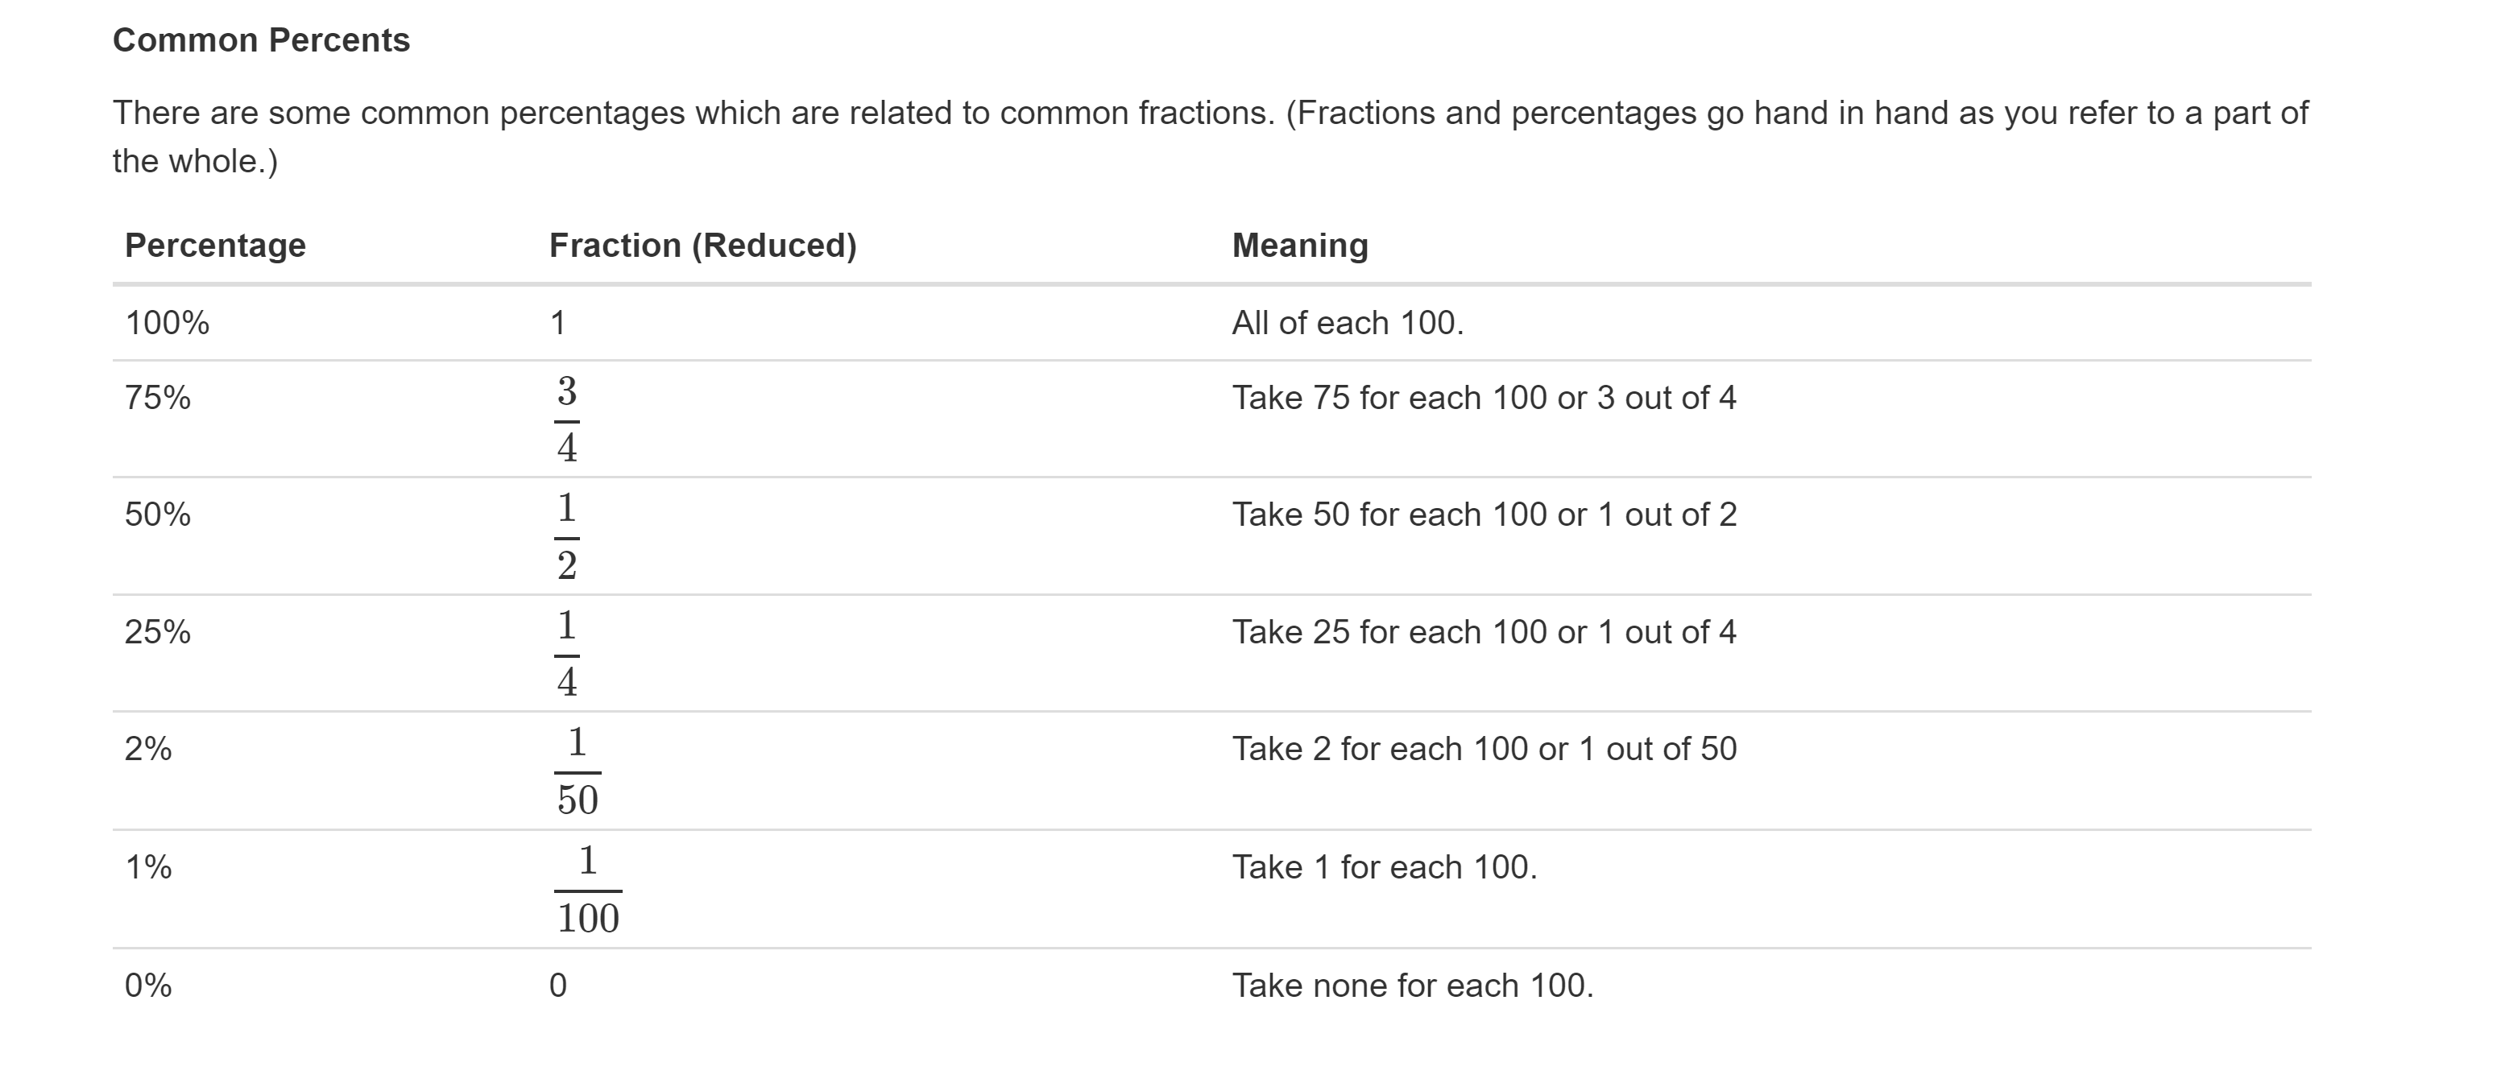The height and width of the screenshot is (1083, 2501).
Task: Click the 25% percentage cell
Action: 157,633
